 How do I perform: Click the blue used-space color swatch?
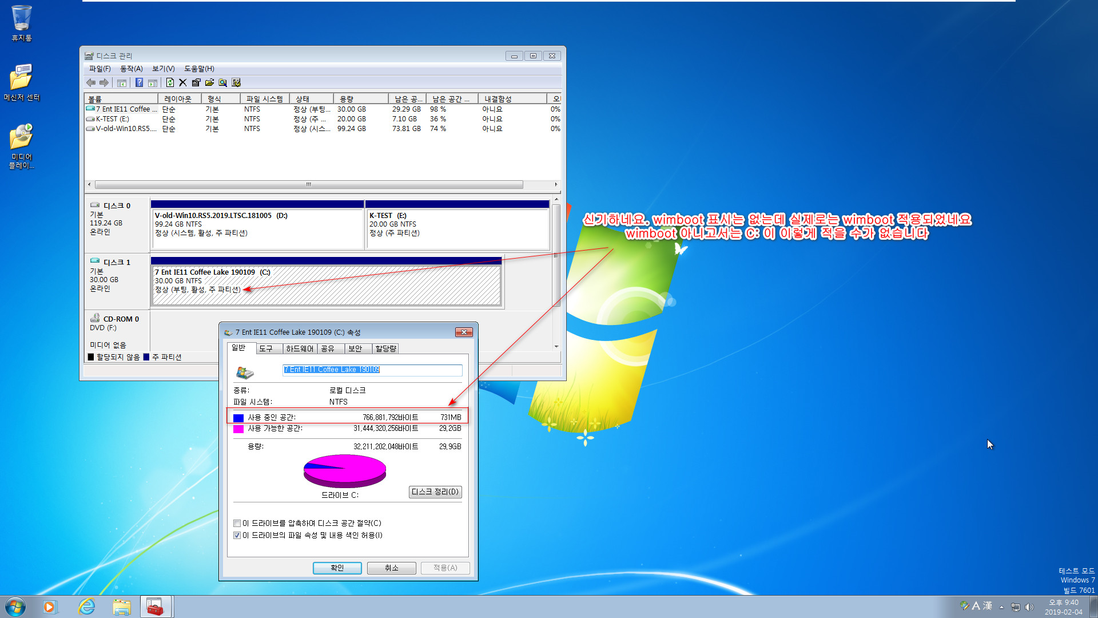[x=238, y=418]
